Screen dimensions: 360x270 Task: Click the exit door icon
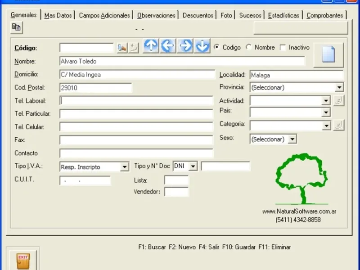point(23,261)
